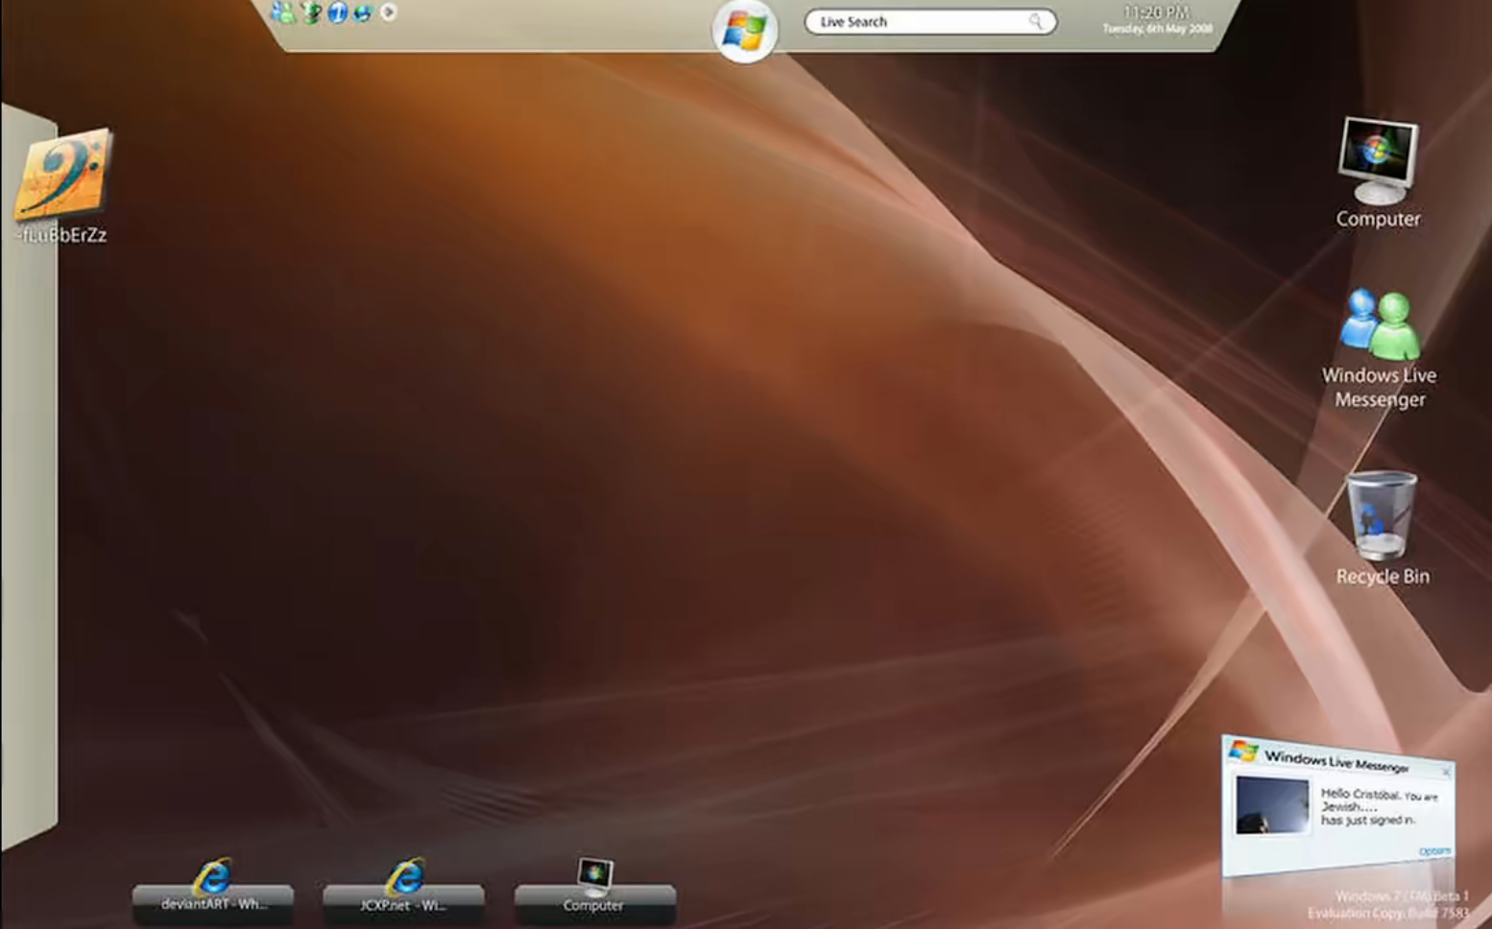
Task: Expand hidden tray icons arrow
Action: [388, 12]
